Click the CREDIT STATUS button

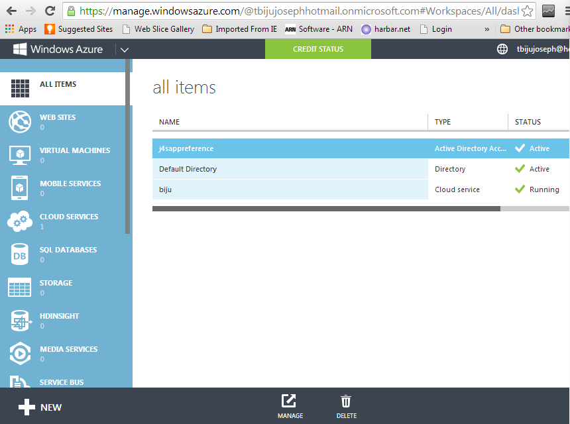pyautogui.click(x=318, y=49)
